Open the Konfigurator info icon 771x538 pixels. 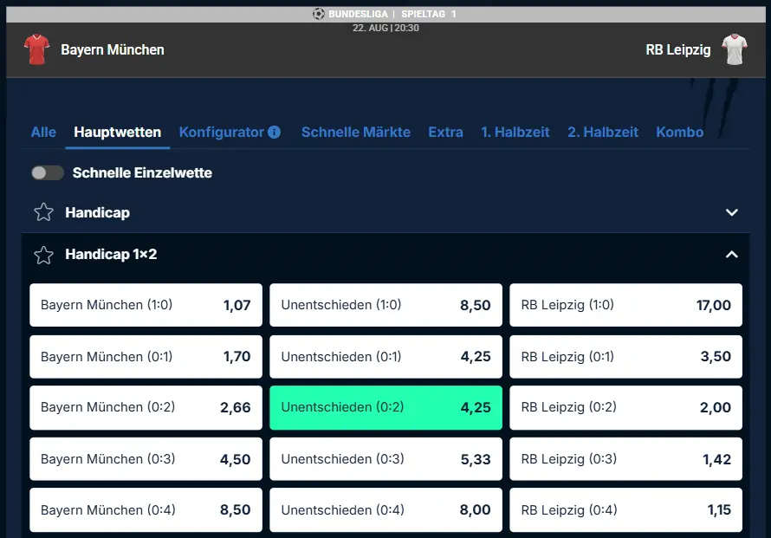[x=275, y=132]
